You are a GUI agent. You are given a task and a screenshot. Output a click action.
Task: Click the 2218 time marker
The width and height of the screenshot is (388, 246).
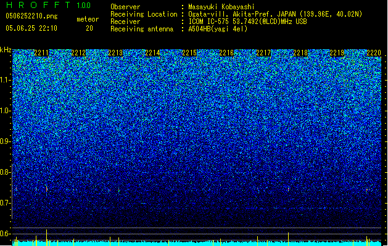tap(300, 53)
